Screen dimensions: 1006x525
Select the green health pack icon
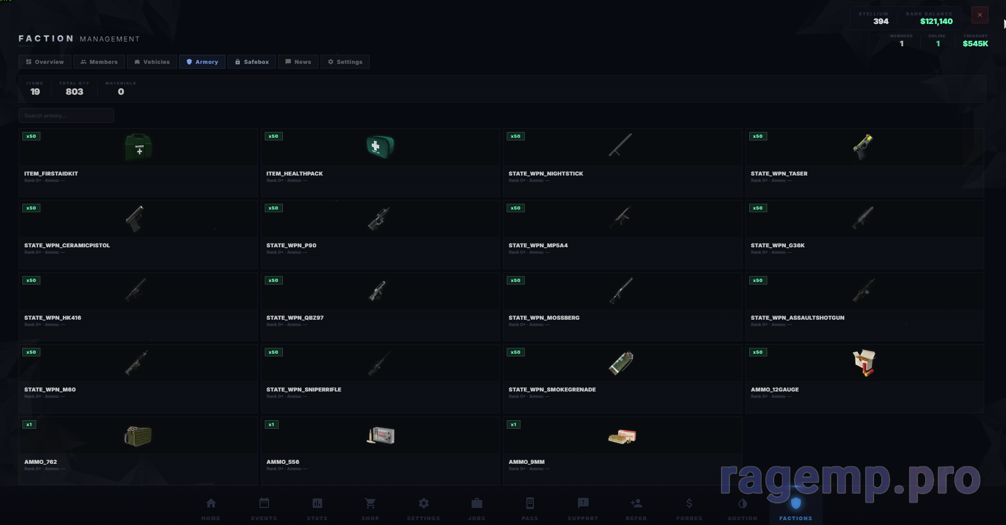click(x=380, y=147)
